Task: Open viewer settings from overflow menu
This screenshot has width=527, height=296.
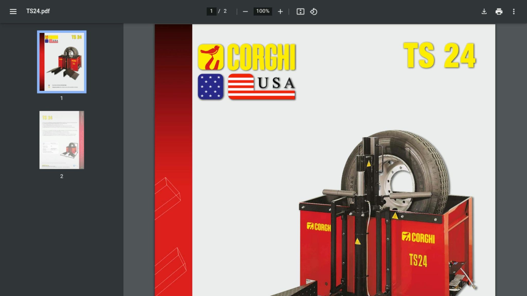Action: pos(514,12)
